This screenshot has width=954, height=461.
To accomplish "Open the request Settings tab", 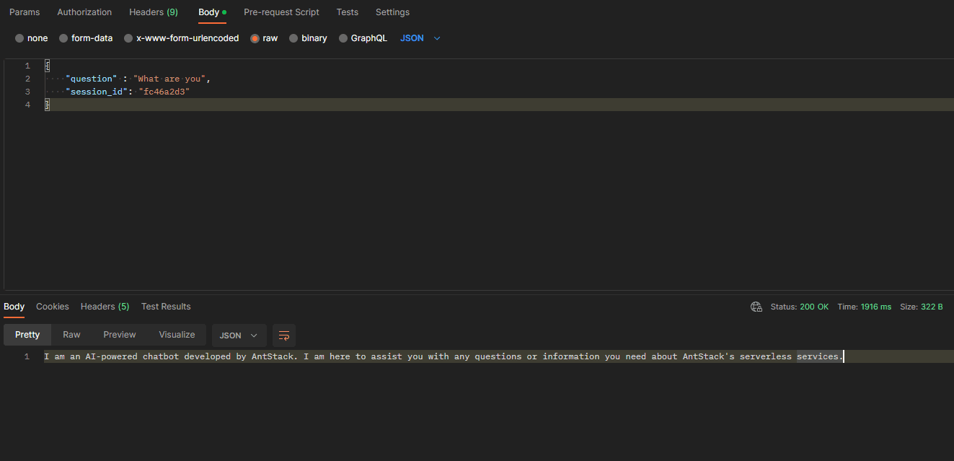I will pyautogui.click(x=392, y=12).
